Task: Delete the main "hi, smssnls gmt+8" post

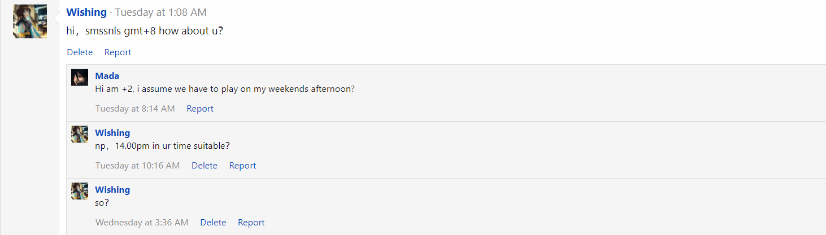Action: pos(80,52)
